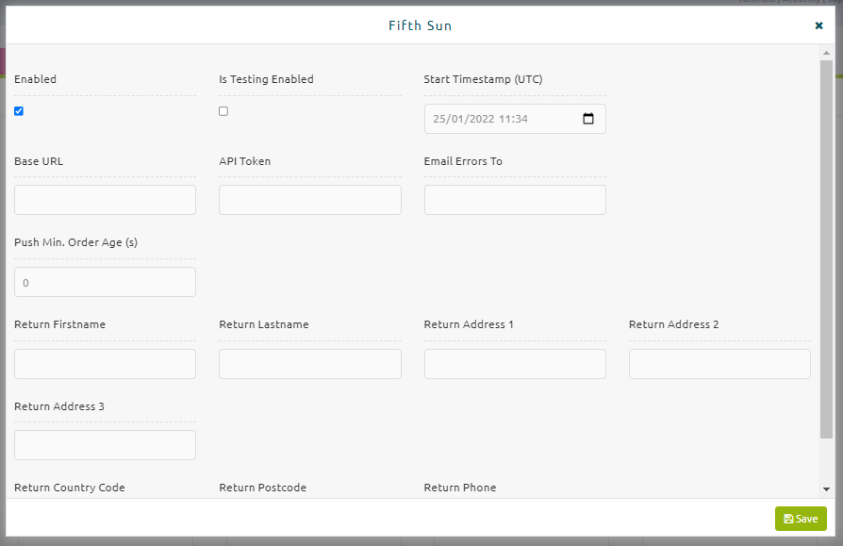Viewport: 843px width, 546px height.
Task: Save the Fifth Sun settings
Action: (x=801, y=519)
